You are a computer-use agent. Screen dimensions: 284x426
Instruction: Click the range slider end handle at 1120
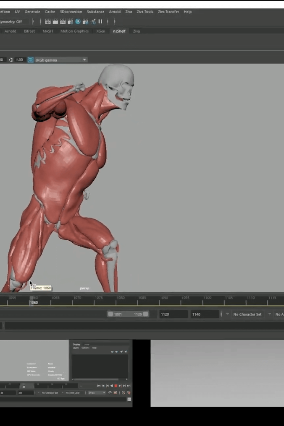click(x=146, y=314)
